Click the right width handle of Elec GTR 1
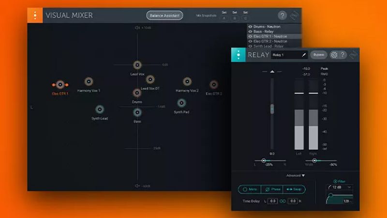Screen dimensions: 387x218 (x=67, y=85)
